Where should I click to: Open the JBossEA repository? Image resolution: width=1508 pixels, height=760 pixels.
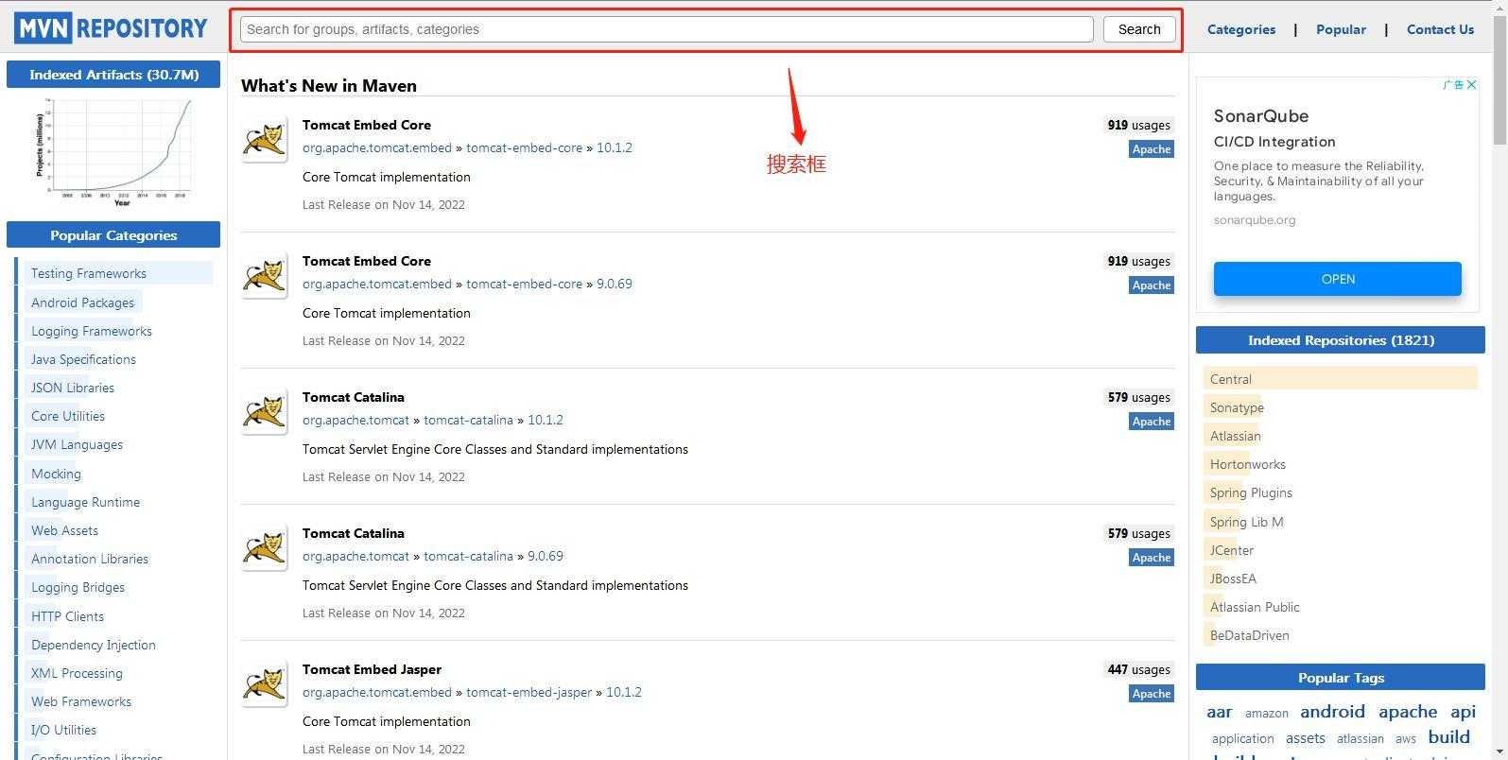point(1233,579)
